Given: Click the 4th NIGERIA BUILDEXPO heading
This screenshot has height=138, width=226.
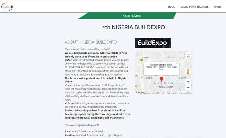Looking at the screenshot, I should pyautogui.click(x=133, y=27).
